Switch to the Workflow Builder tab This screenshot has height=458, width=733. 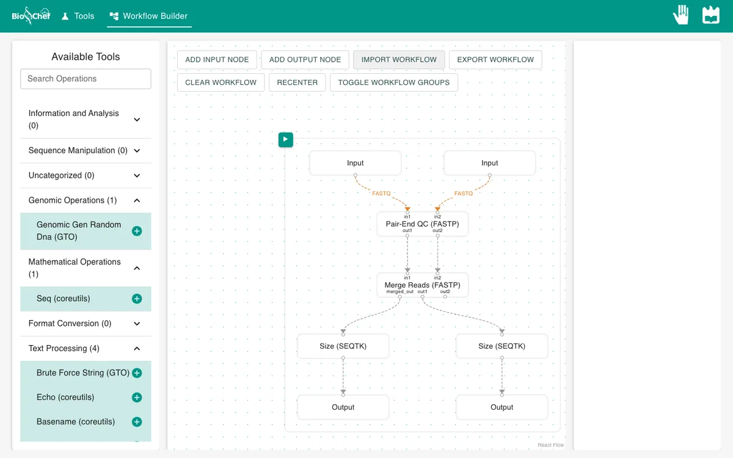149,16
